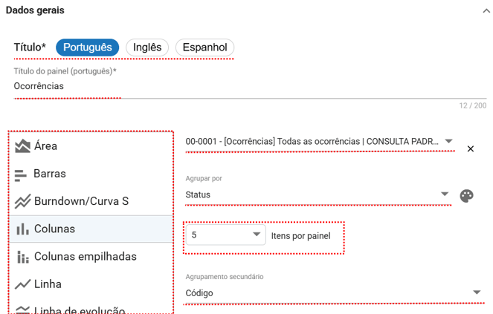Viewport: 493px width, 314px height.
Task: Click the Dados gerais section header
Action: 35,11
